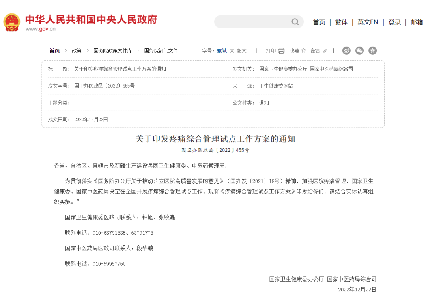Open 首页 in the top navigation

(319, 22)
